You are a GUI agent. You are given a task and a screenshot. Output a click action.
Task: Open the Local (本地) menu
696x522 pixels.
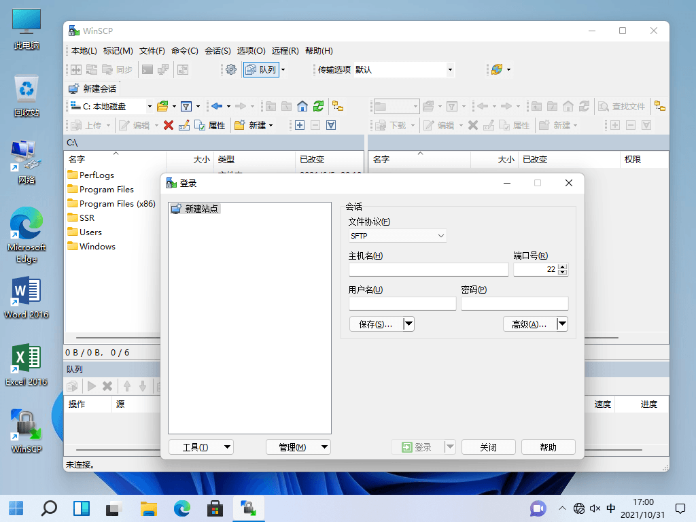(84, 50)
